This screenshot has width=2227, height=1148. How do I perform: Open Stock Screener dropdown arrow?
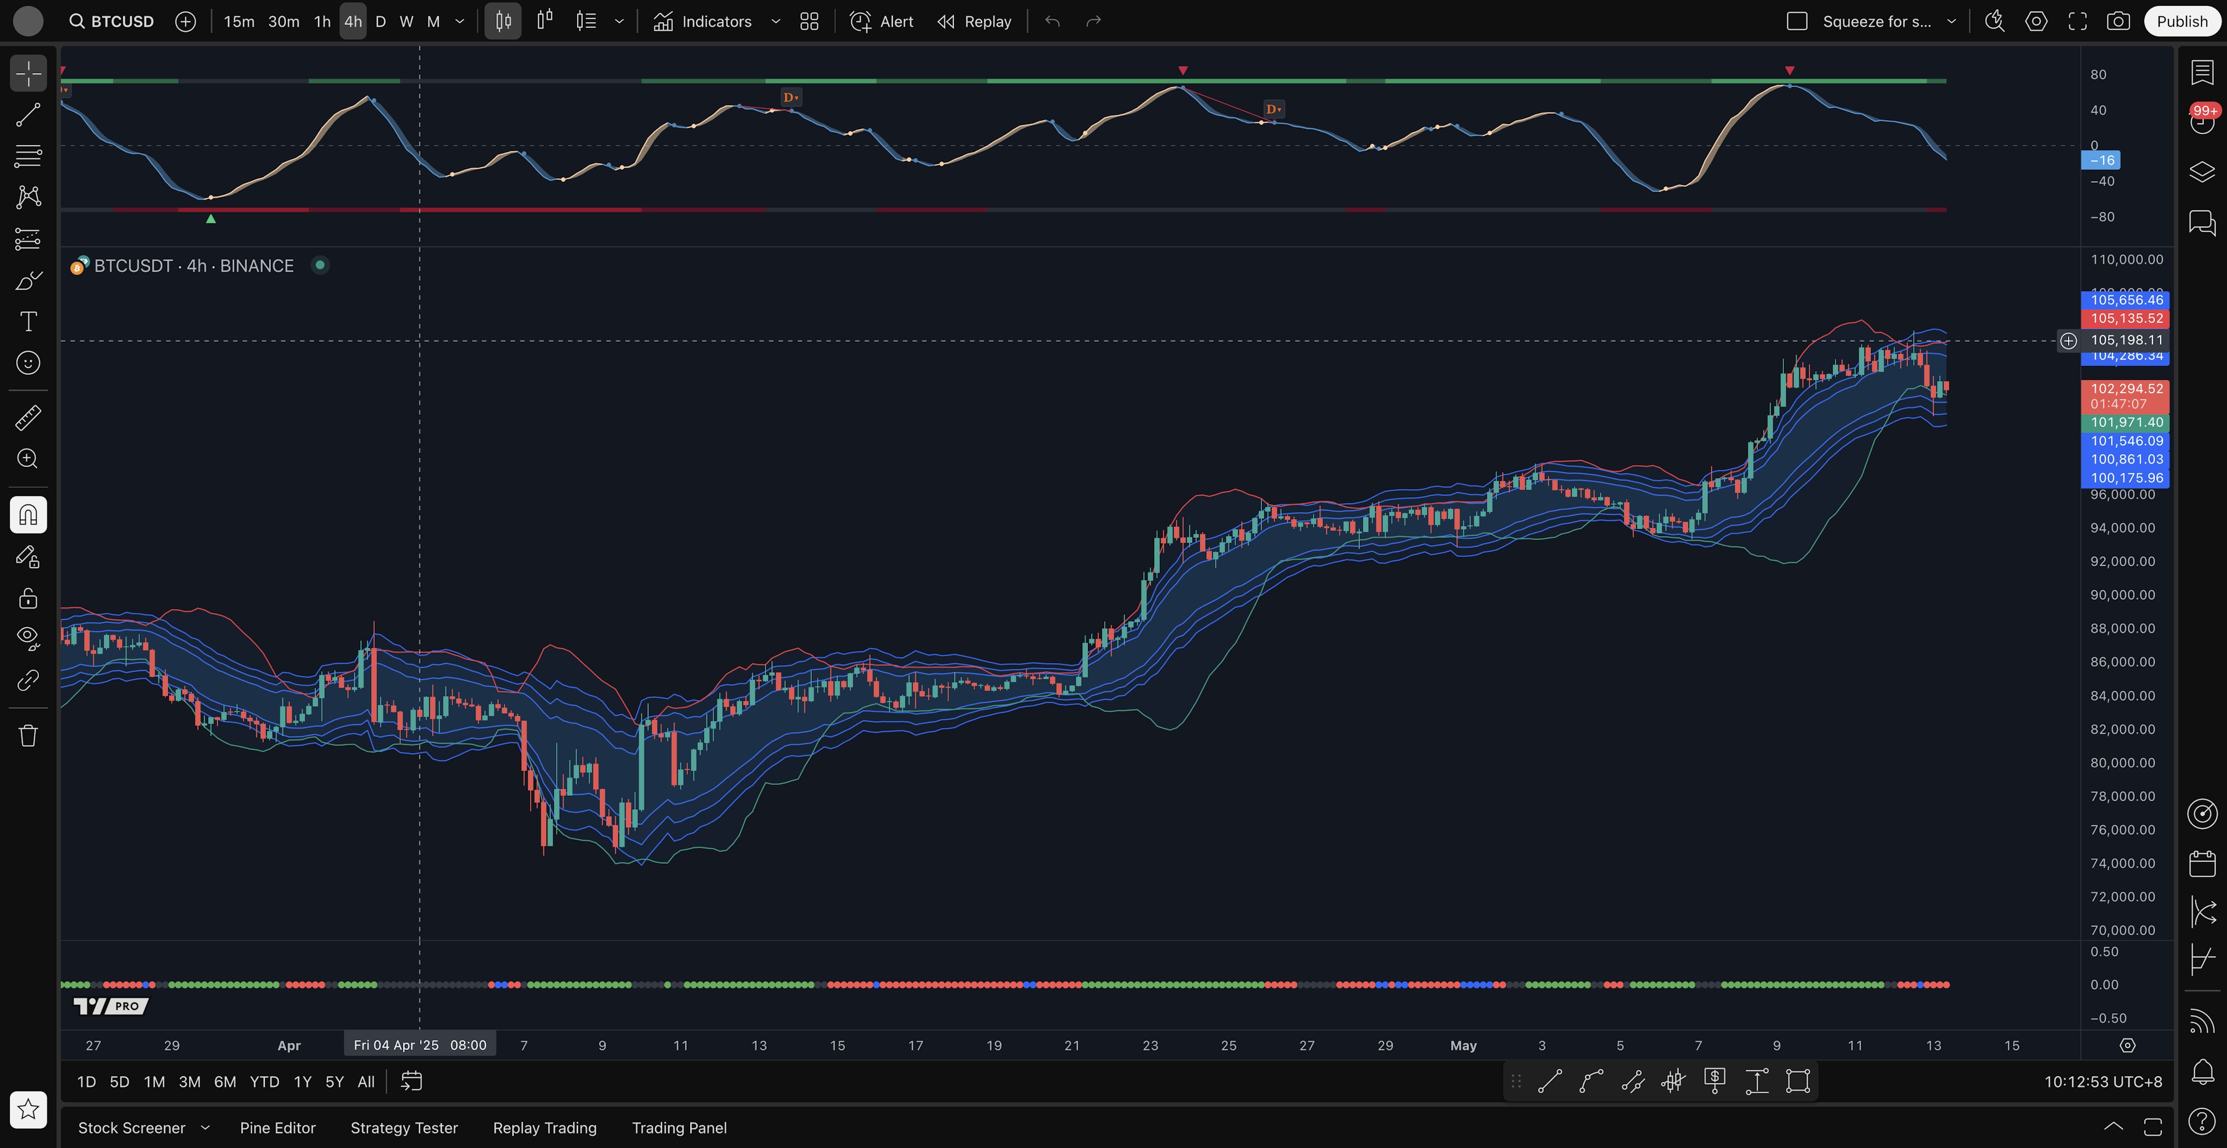pos(205,1127)
